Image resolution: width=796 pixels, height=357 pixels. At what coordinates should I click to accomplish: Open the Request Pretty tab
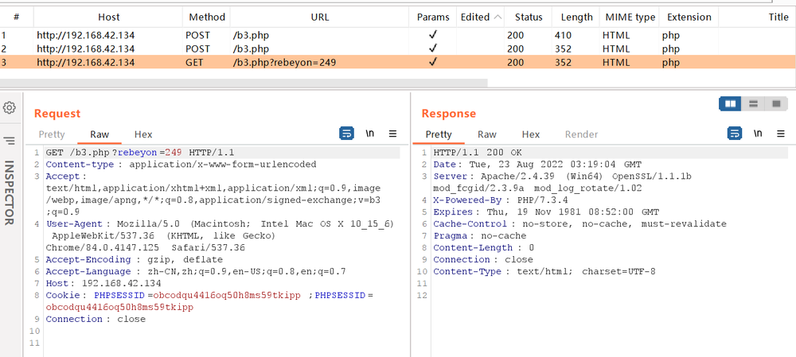coord(52,134)
